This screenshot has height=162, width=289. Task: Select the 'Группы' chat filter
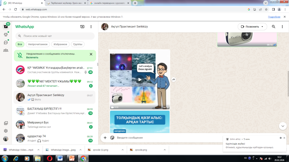click(x=77, y=44)
